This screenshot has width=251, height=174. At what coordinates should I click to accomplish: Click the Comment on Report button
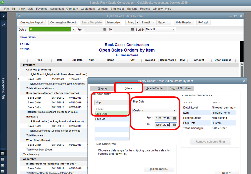(63, 23)
